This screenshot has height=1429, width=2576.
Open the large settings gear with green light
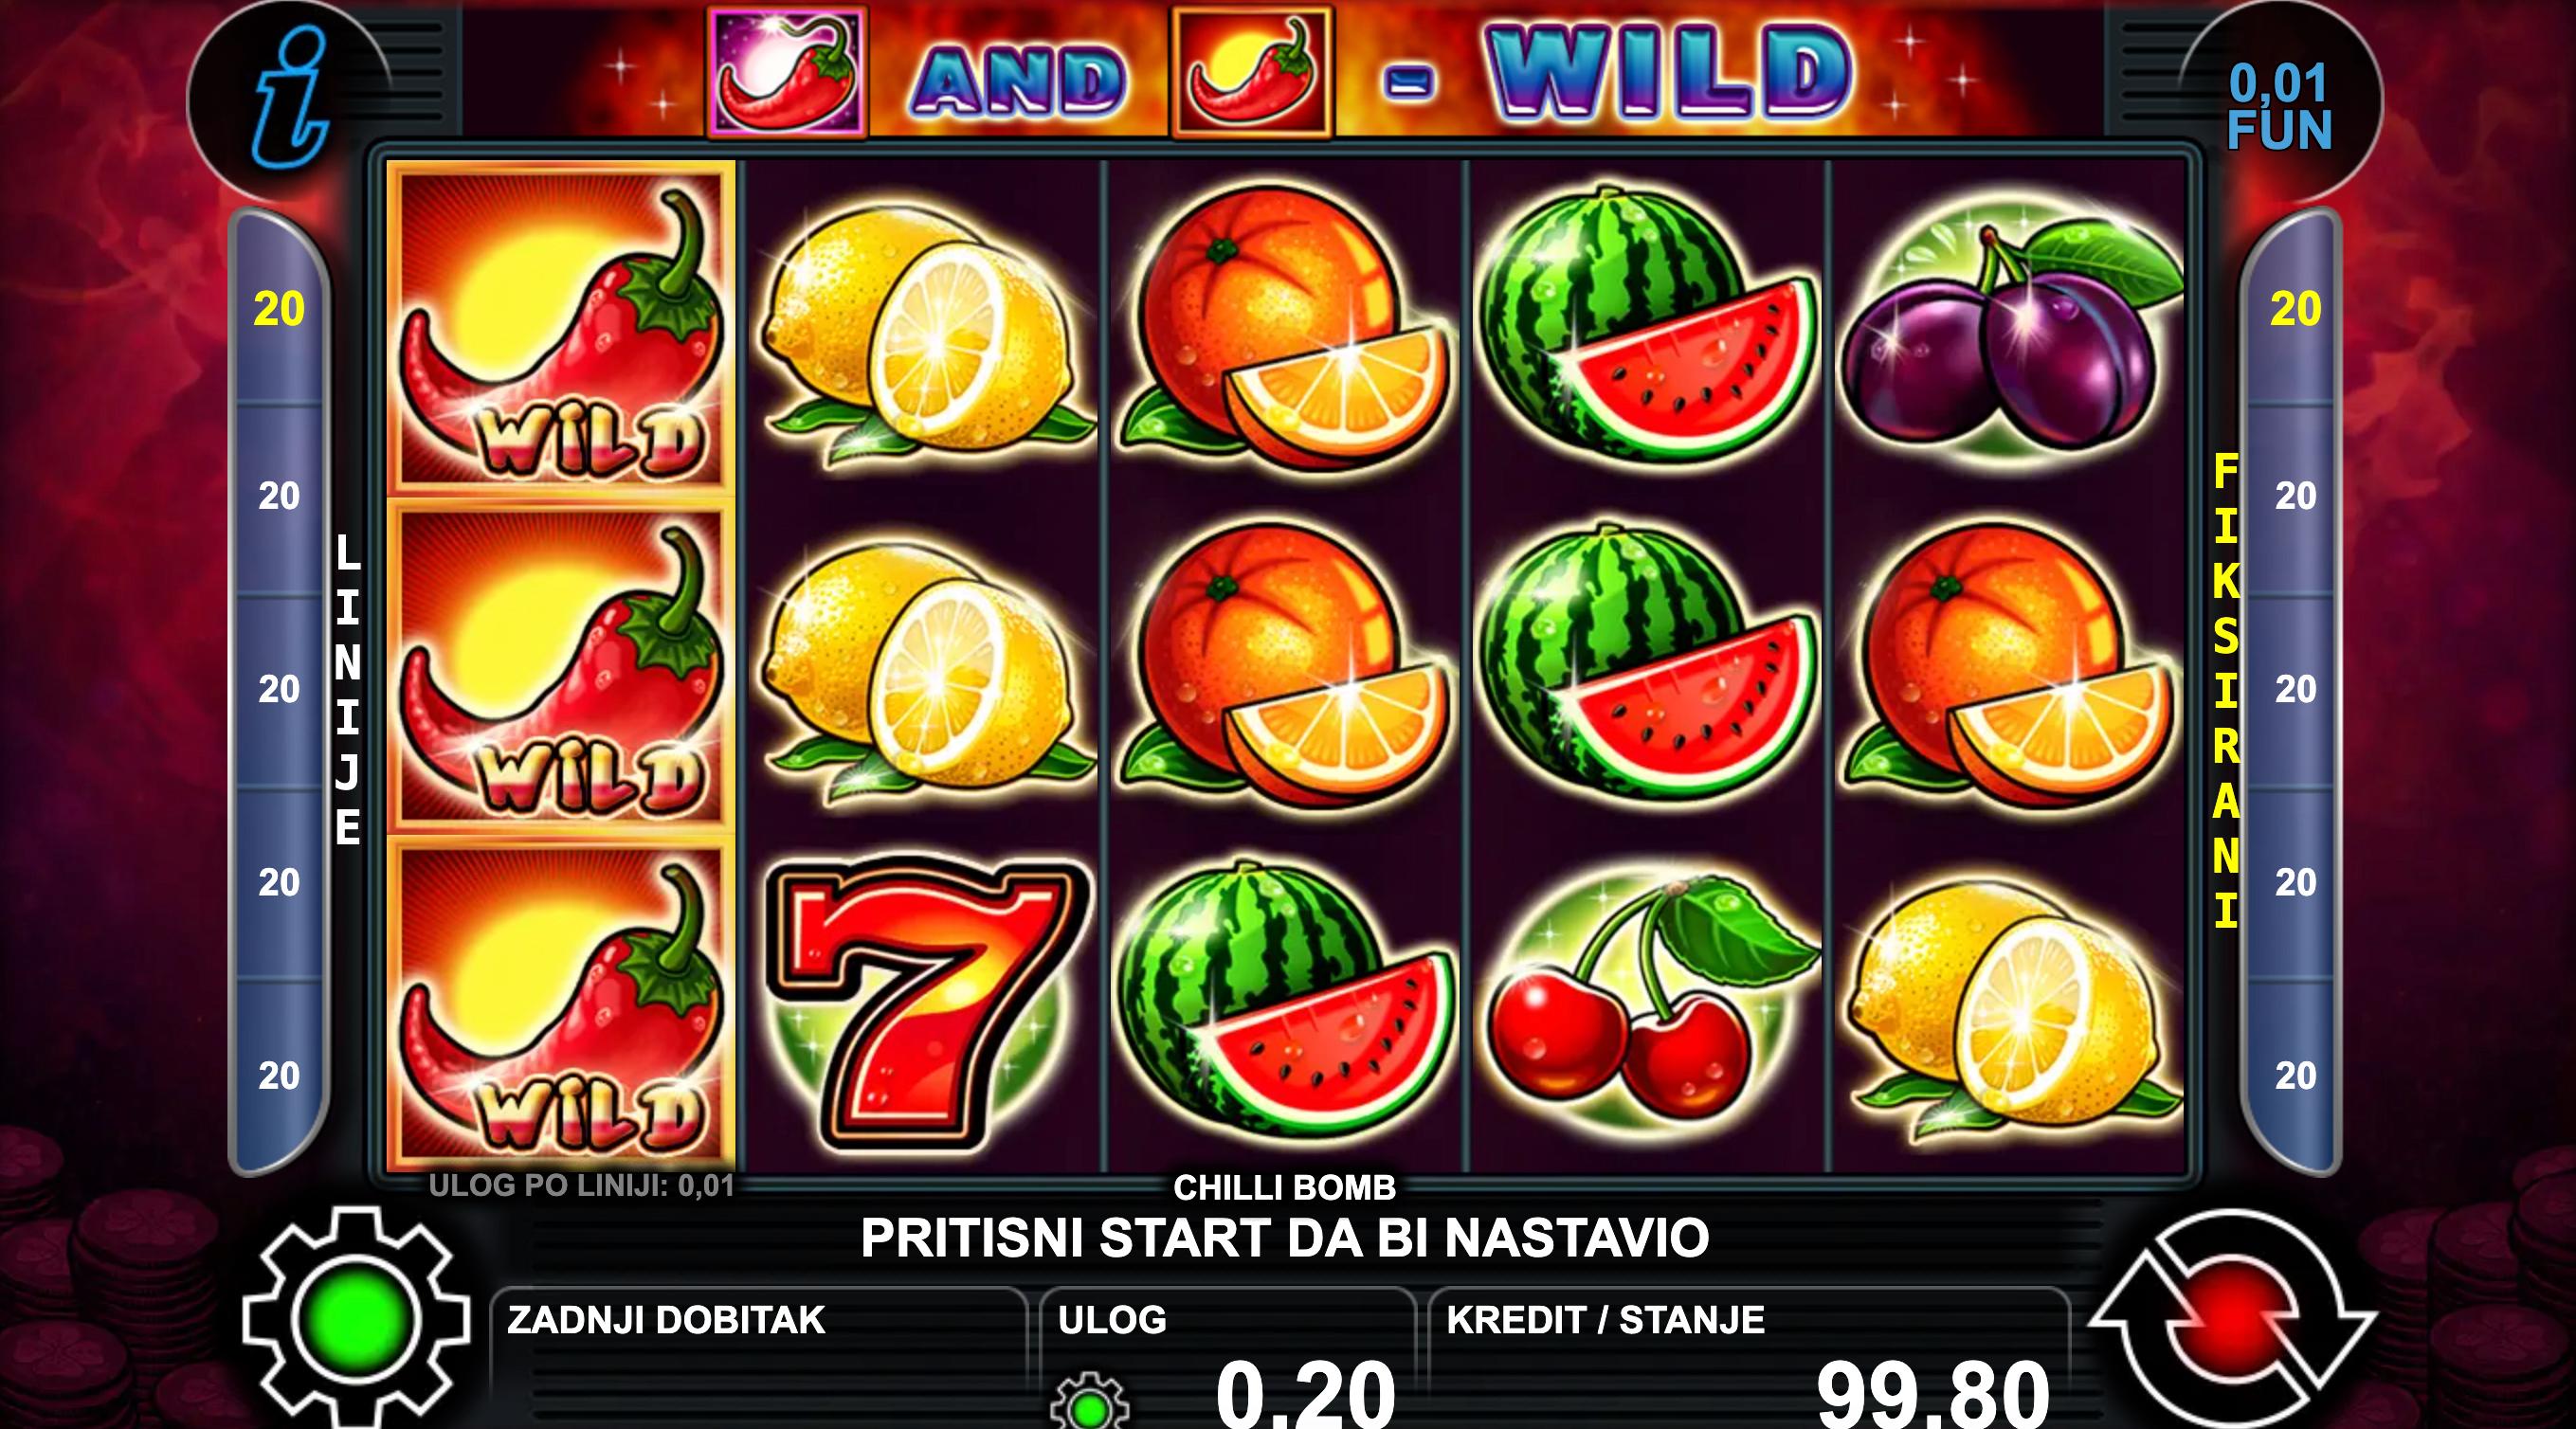pos(355,1318)
